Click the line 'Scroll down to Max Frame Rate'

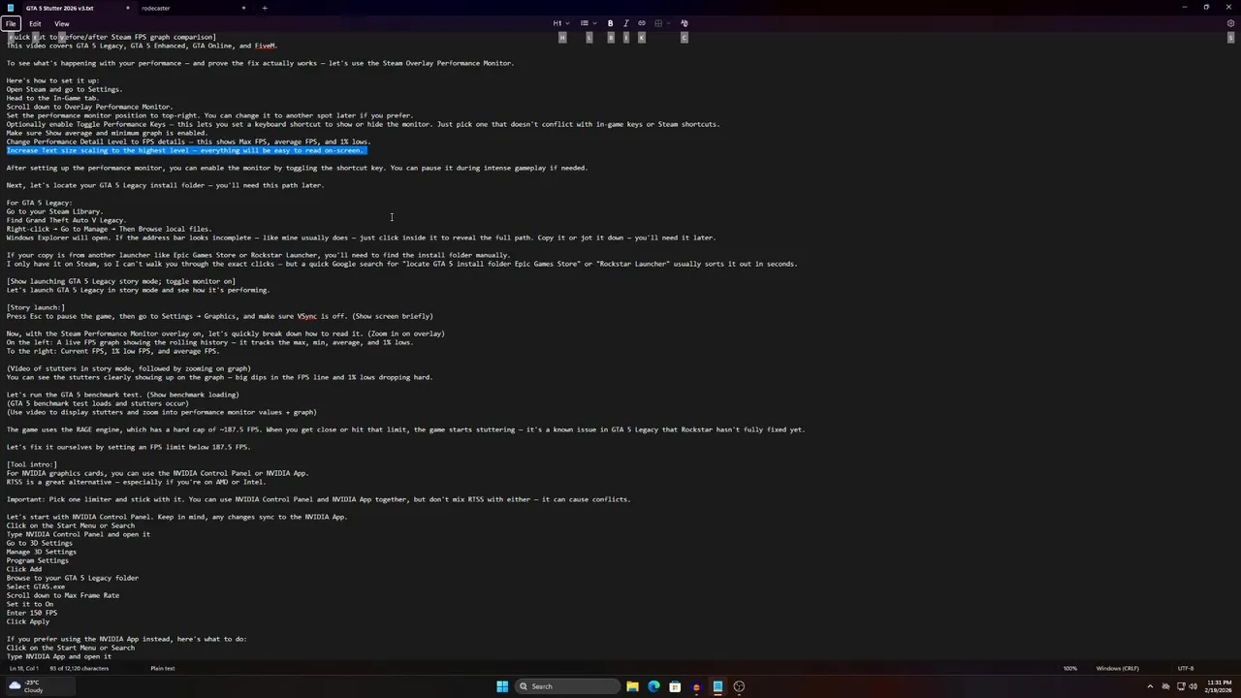tap(63, 595)
